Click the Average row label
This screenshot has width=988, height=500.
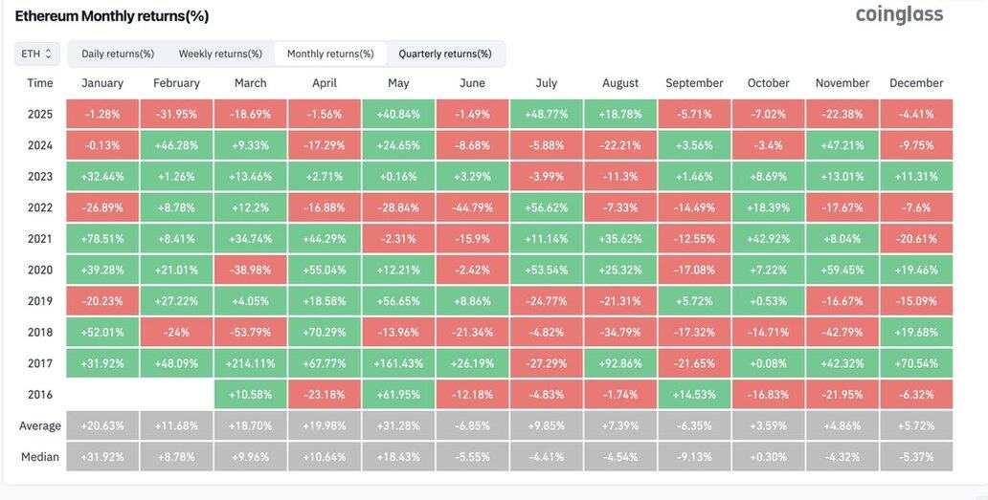tap(40, 425)
